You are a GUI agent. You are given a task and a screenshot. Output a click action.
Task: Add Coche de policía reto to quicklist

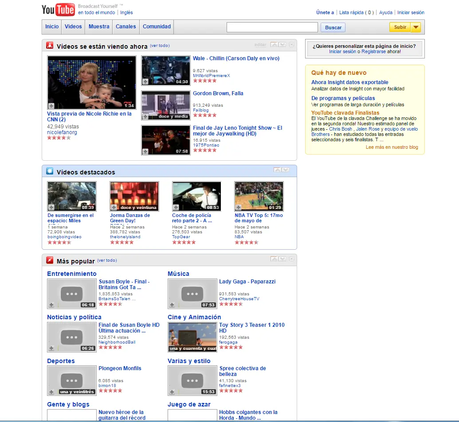176,208
